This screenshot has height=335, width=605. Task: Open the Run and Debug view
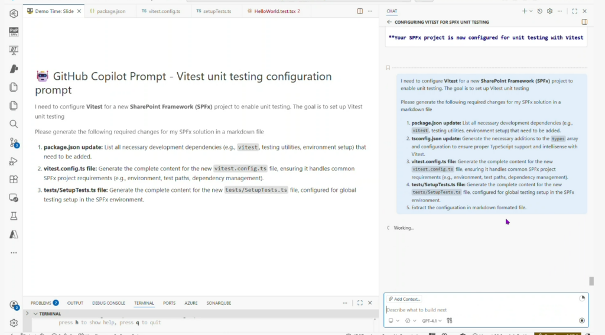[14, 161]
